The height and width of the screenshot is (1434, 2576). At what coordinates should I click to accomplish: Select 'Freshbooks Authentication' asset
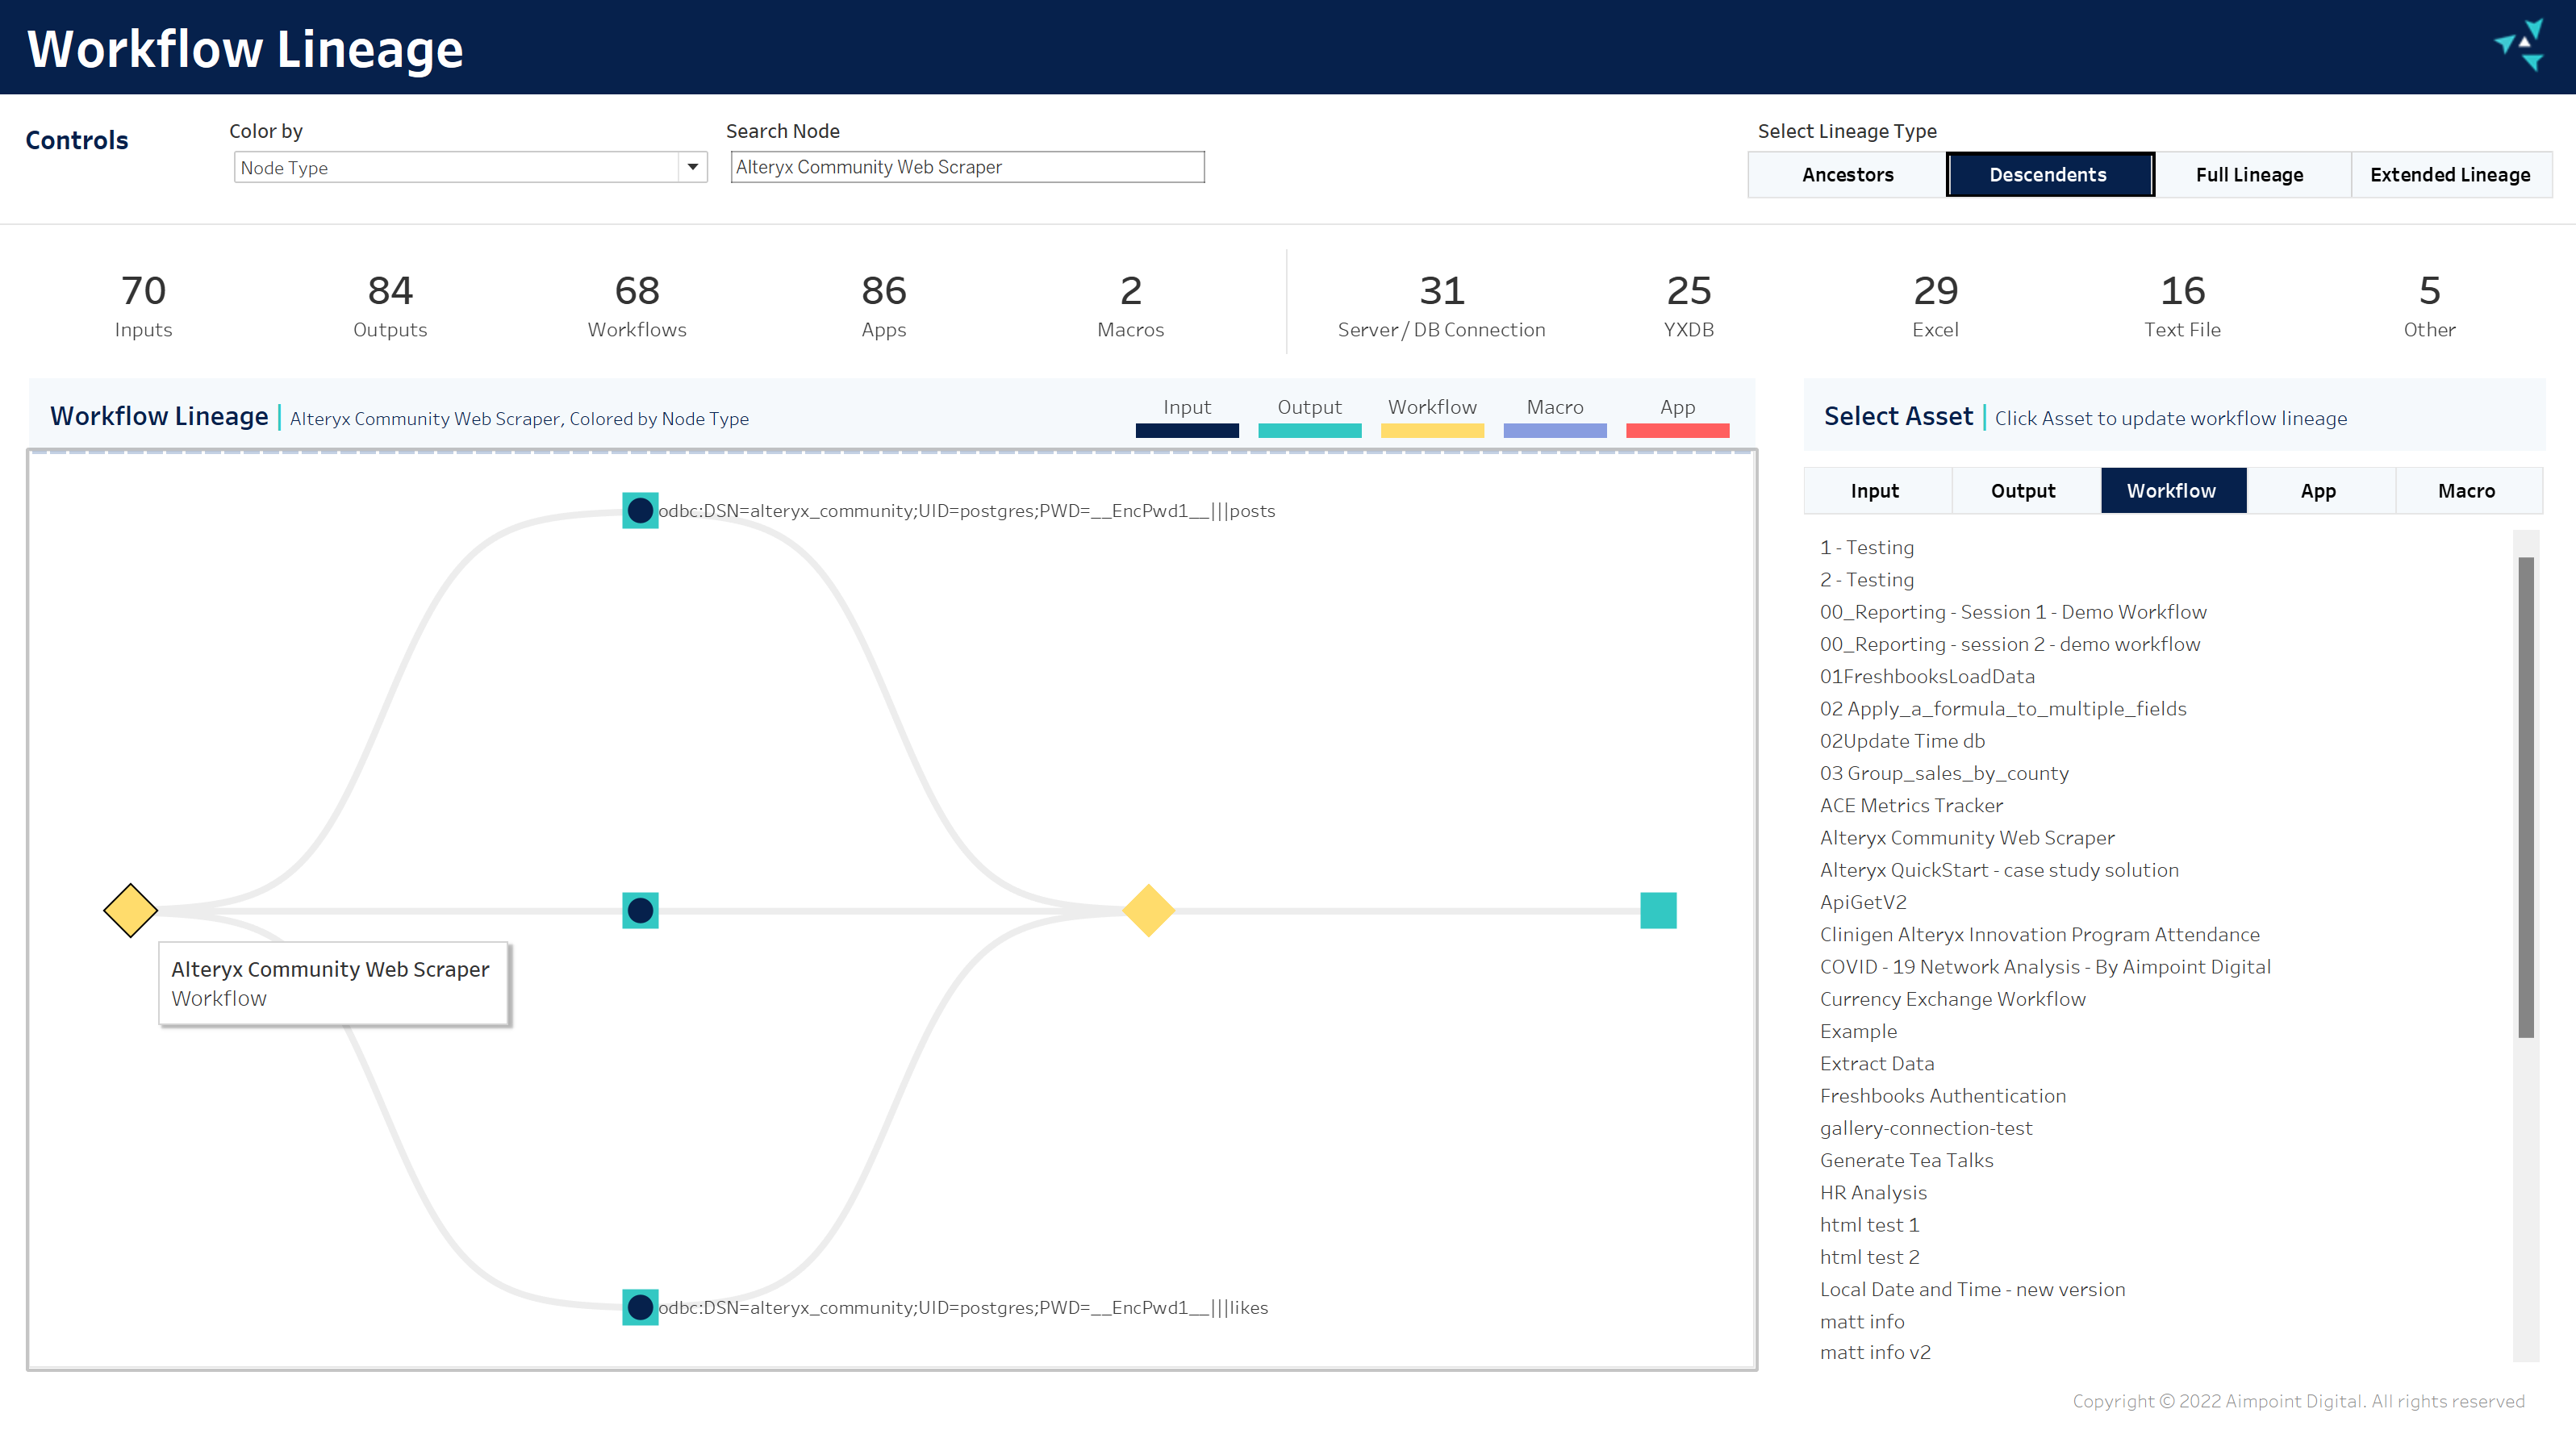click(x=1943, y=1095)
